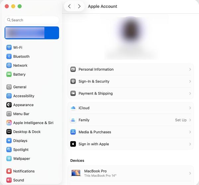
Task: Open Family row chevron
Action: pos(190,120)
